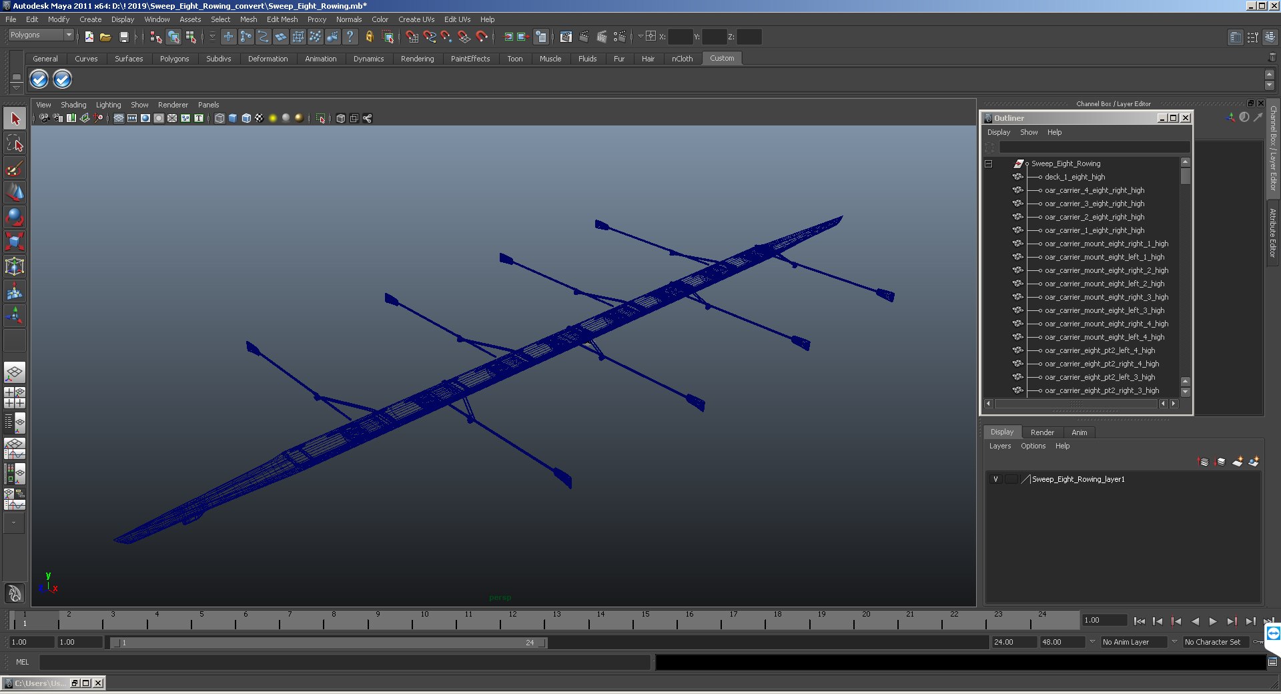Select deck_1_eight_high in Outliner
Image resolution: width=1281 pixels, height=694 pixels.
coord(1075,177)
